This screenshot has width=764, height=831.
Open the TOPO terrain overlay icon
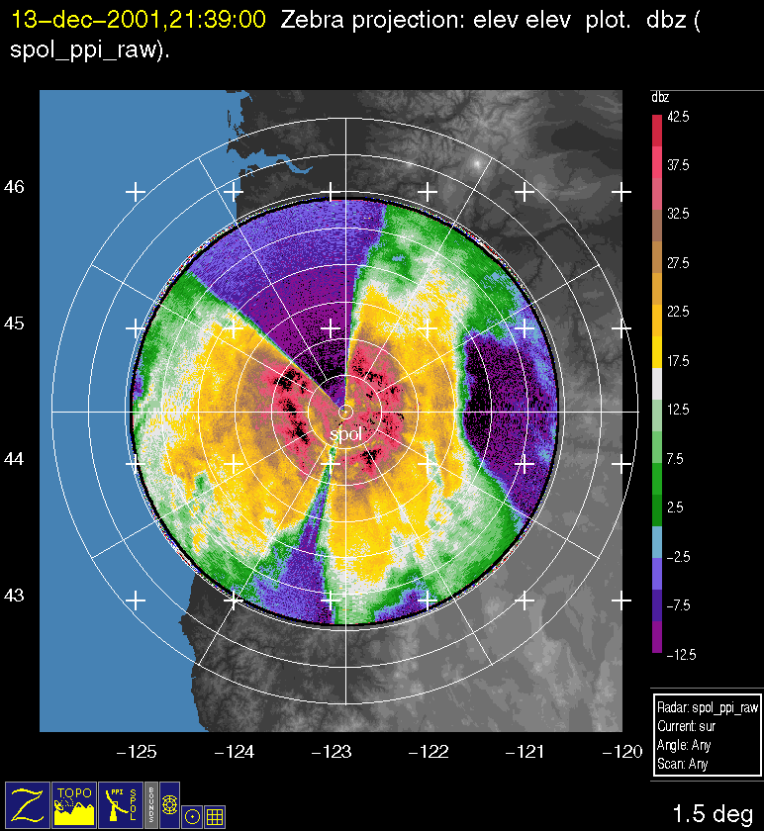click(74, 803)
